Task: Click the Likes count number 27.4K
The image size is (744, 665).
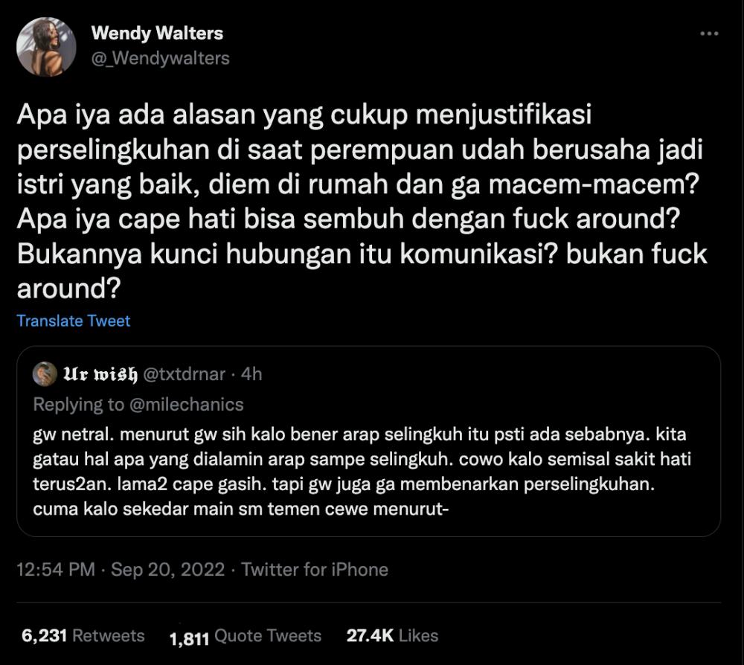Action: [370, 635]
